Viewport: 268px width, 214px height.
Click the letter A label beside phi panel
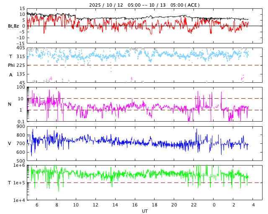pyautogui.click(x=11, y=75)
